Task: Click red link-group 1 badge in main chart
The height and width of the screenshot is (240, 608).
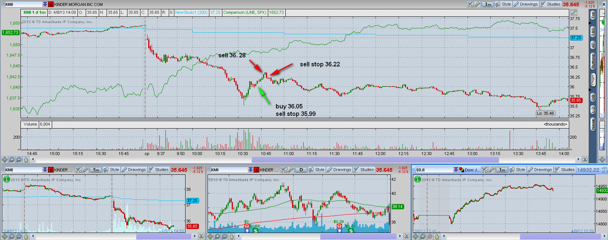Action: coord(51,4)
